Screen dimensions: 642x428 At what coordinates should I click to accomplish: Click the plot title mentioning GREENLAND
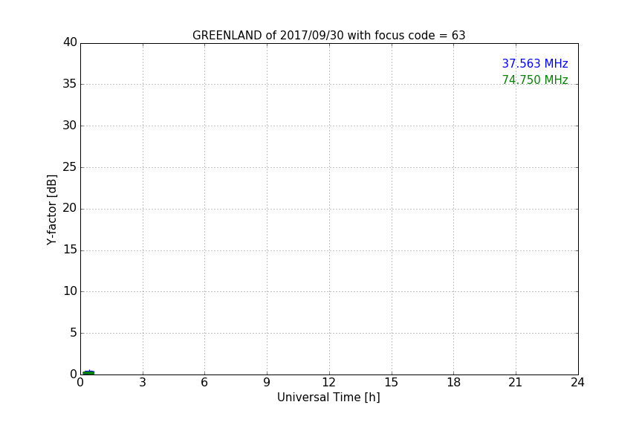[328, 36]
